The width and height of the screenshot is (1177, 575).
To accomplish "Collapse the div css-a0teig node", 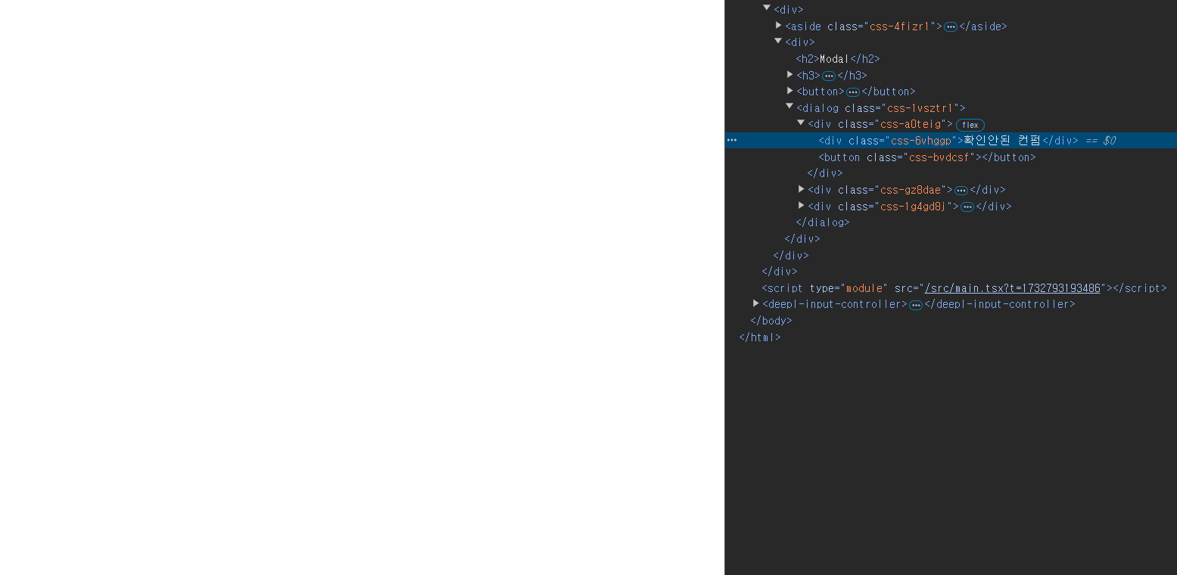I will click(801, 123).
